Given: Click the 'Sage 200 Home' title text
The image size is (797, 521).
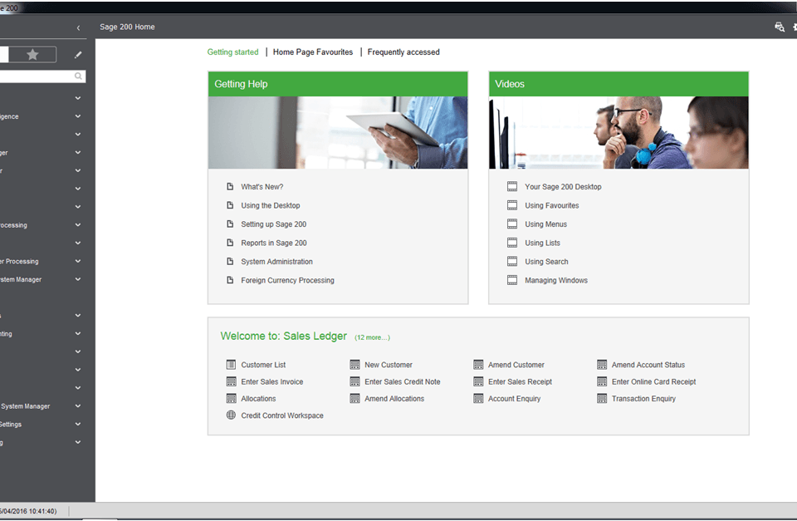Looking at the screenshot, I should pos(127,27).
